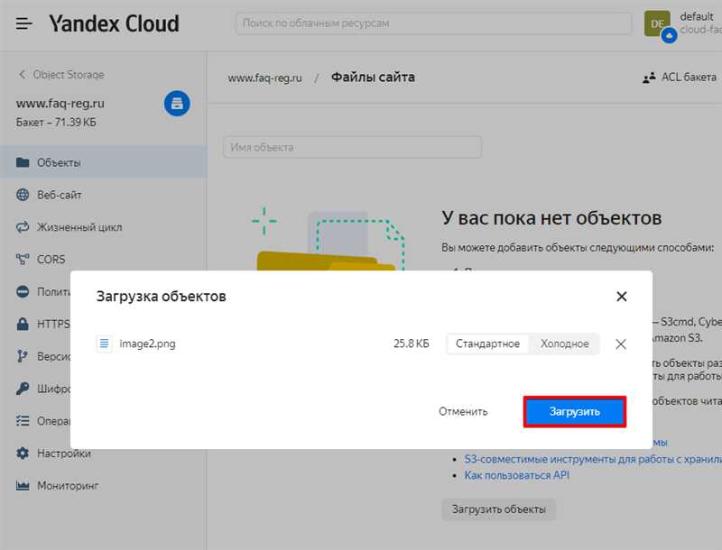The height and width of the screenshot is (550, 722).
Task: Click the versioning branch icon
Action: tap(23, 356)
